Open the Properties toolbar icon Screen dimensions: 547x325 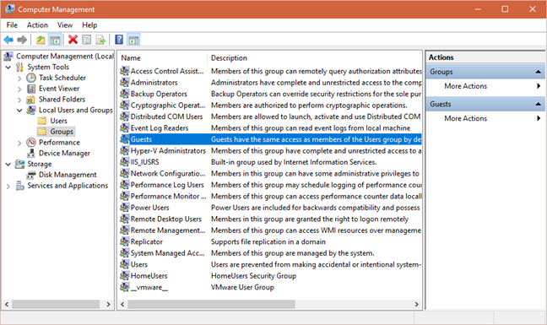click(x=86, y=40)
